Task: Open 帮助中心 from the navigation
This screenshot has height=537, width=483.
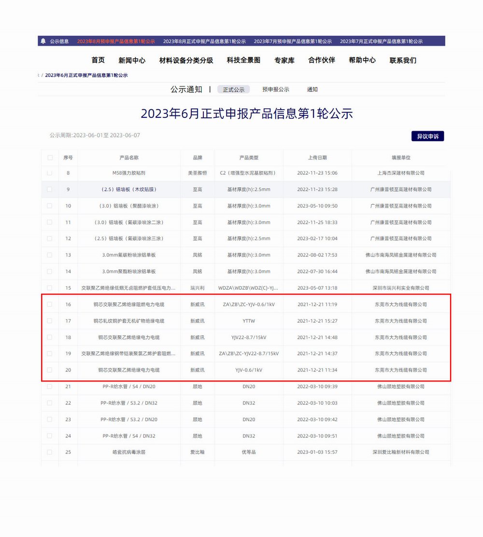Action: click(x=362, y=60)
